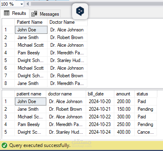Screen dimensions: 163x151
Task: Click the lowercase doctor name column header
Action: (66, 94)
